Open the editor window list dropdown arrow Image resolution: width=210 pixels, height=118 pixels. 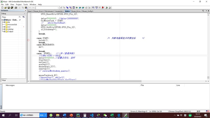click(206, 11)
